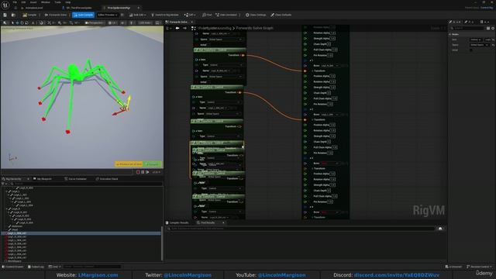Select the Abdomen bone in the hierarchy

[17, 226]
